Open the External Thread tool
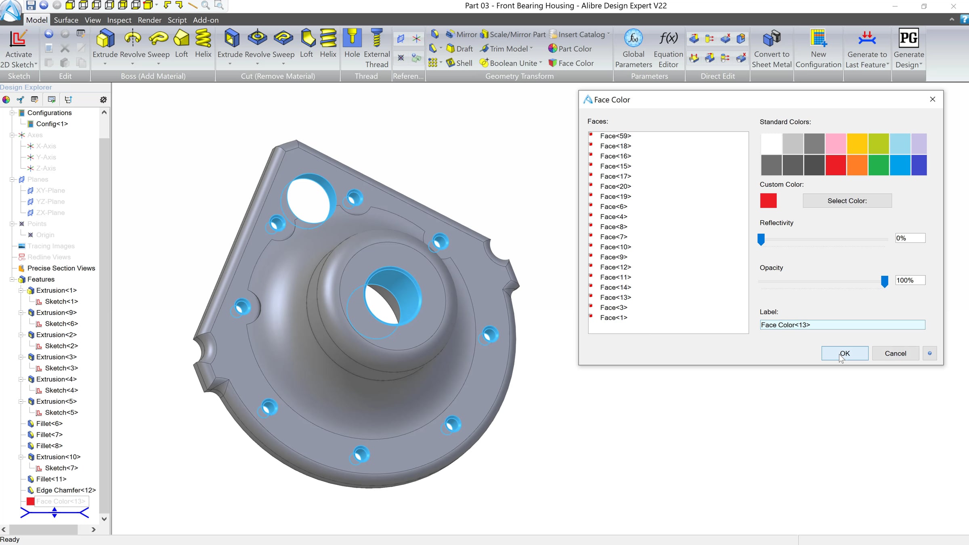969x545 pixels. 377,48
